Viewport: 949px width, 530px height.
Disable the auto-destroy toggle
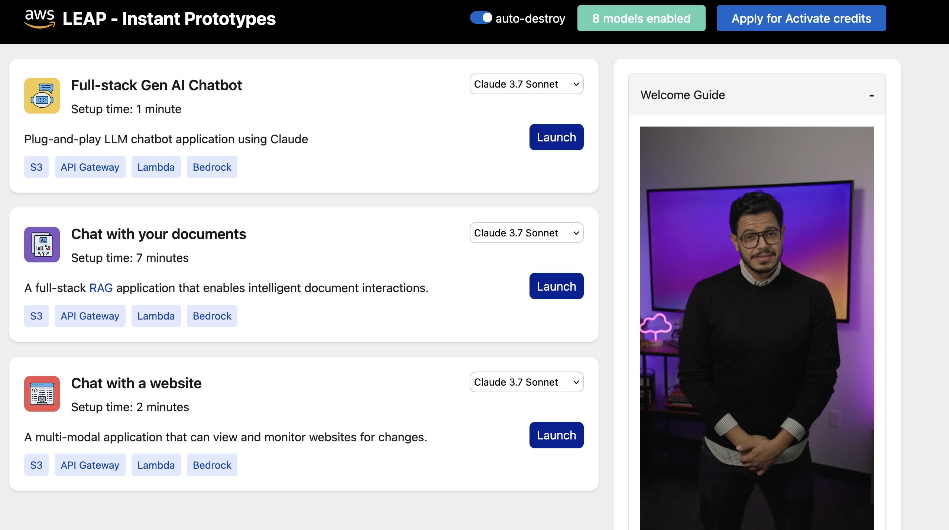(x=481, y=17)
